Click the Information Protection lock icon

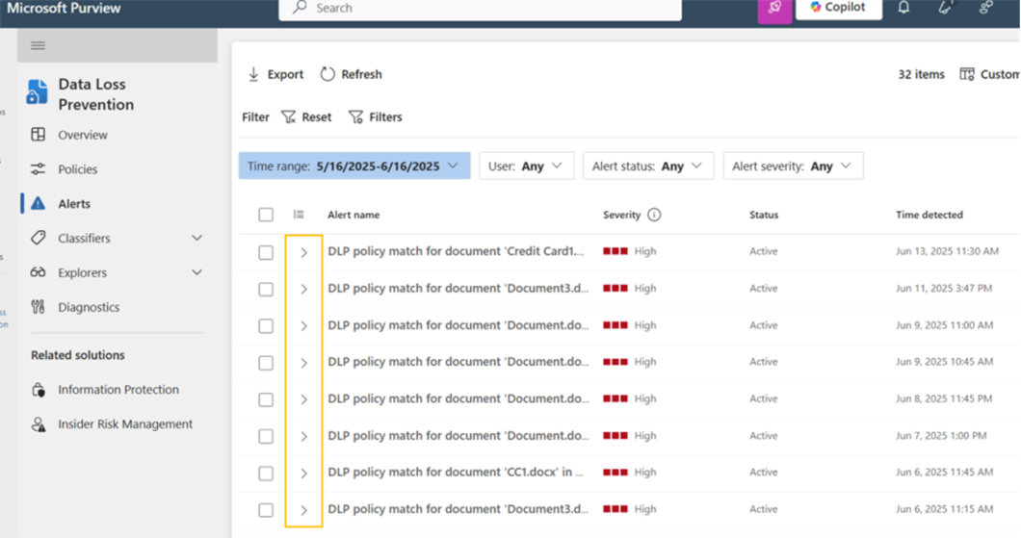[x=39, y=390]
